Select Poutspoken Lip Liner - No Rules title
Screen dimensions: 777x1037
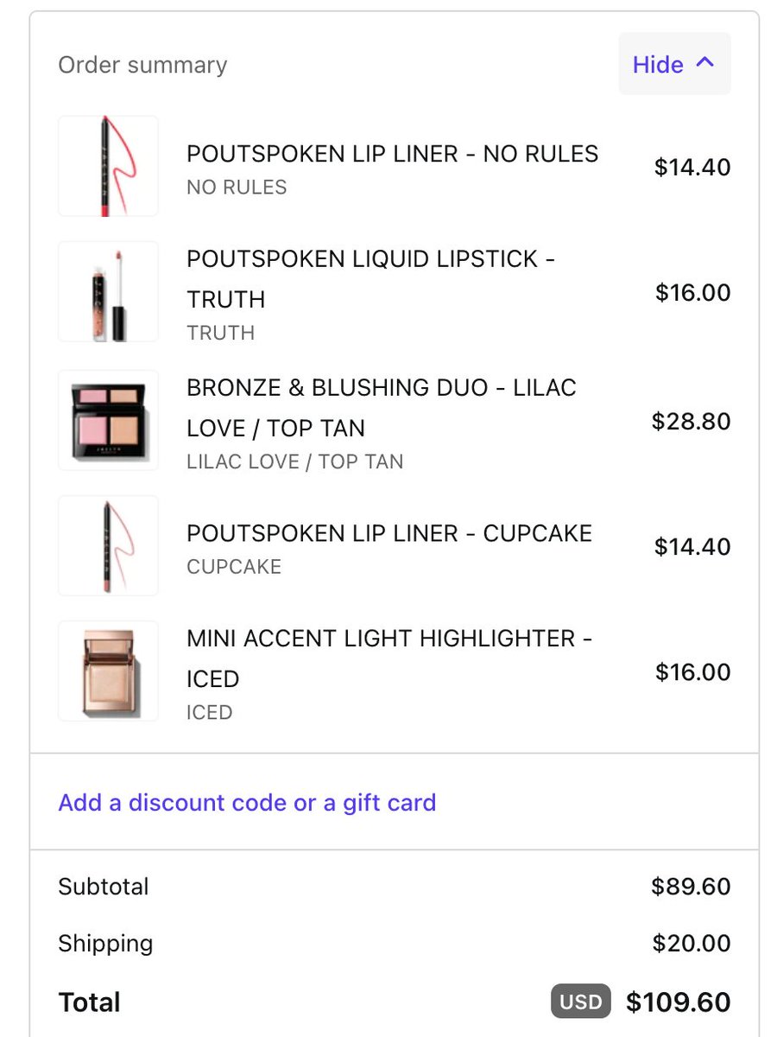click(x=393, y=154)
